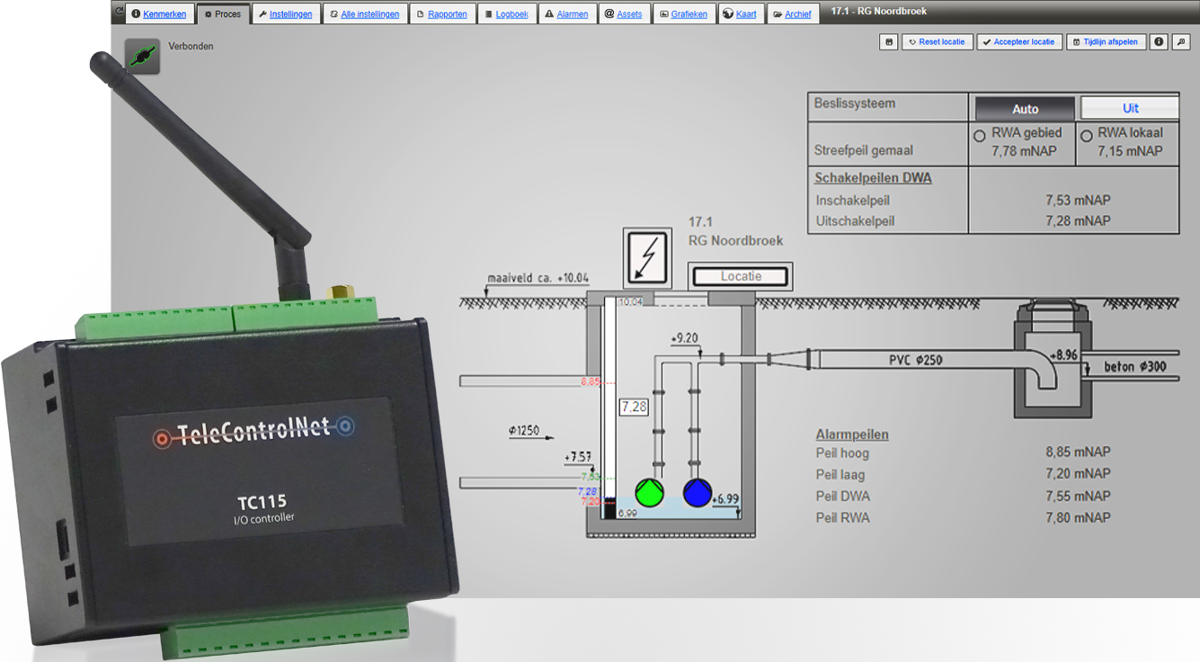1200x662 pixels.
Task: Click the Accepteer locatie button
Action: [x=1019, y=41]
